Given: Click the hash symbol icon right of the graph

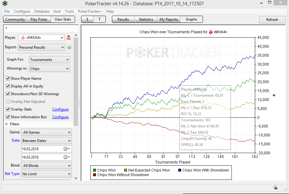Looking at the screenshot, I should tap(274, 95).
